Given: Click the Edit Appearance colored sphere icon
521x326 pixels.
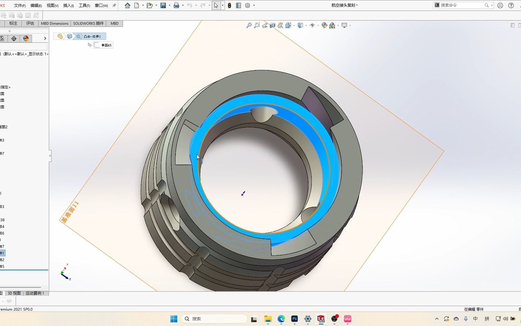Looking at the screenshot, I should pyautogui.click(x=325, y=25).
